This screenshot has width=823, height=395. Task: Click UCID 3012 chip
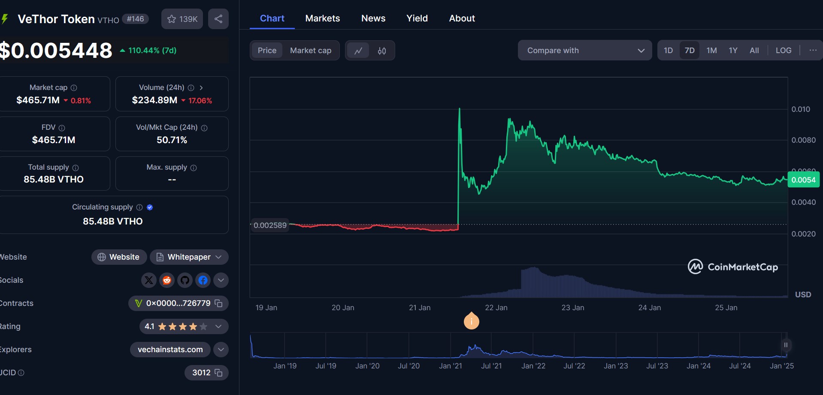coord(206,373)
